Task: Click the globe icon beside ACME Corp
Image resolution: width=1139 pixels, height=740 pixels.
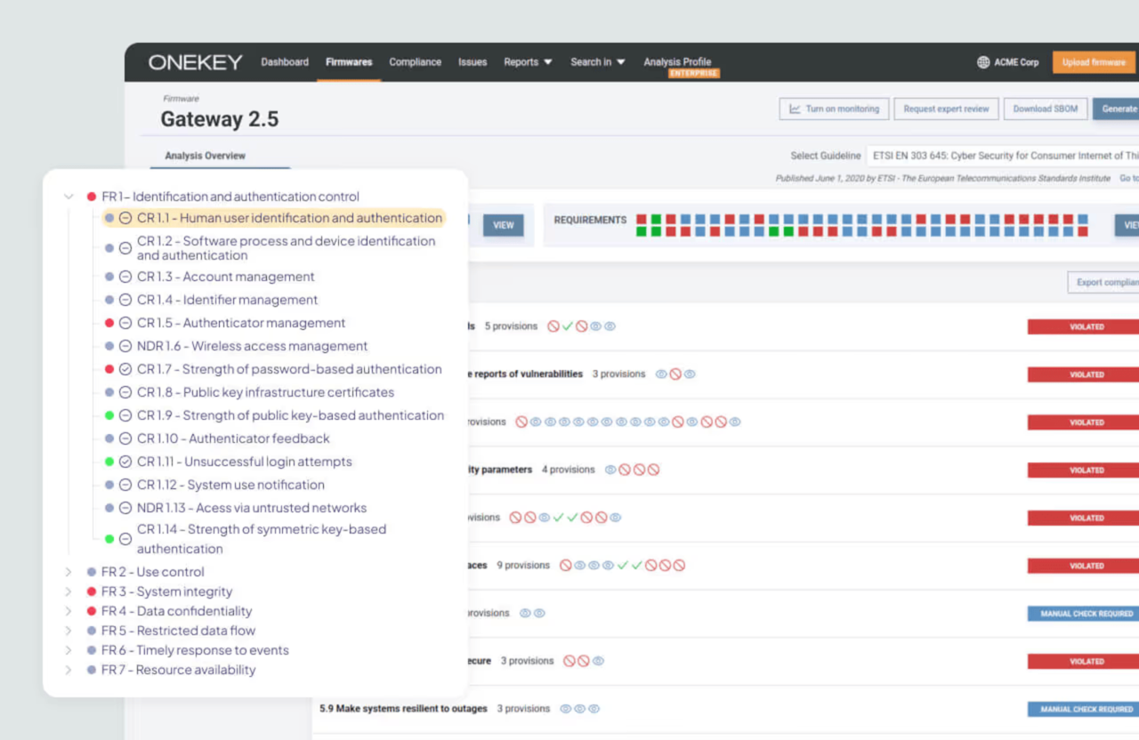Action: (x=983, y=62)
